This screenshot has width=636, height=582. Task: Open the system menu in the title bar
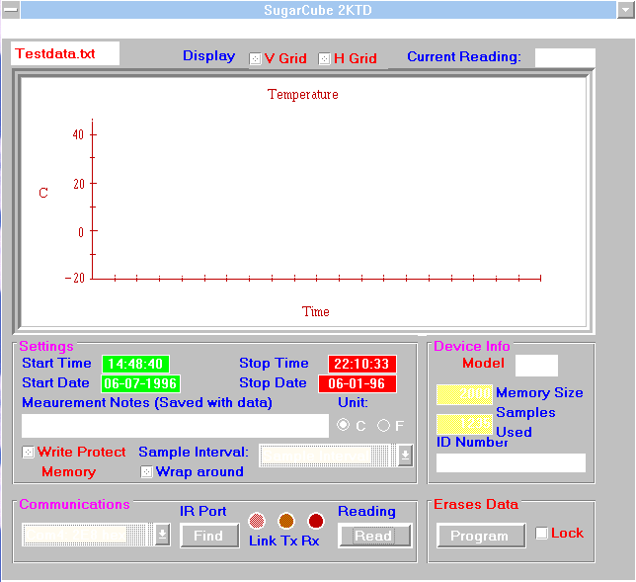11,10
